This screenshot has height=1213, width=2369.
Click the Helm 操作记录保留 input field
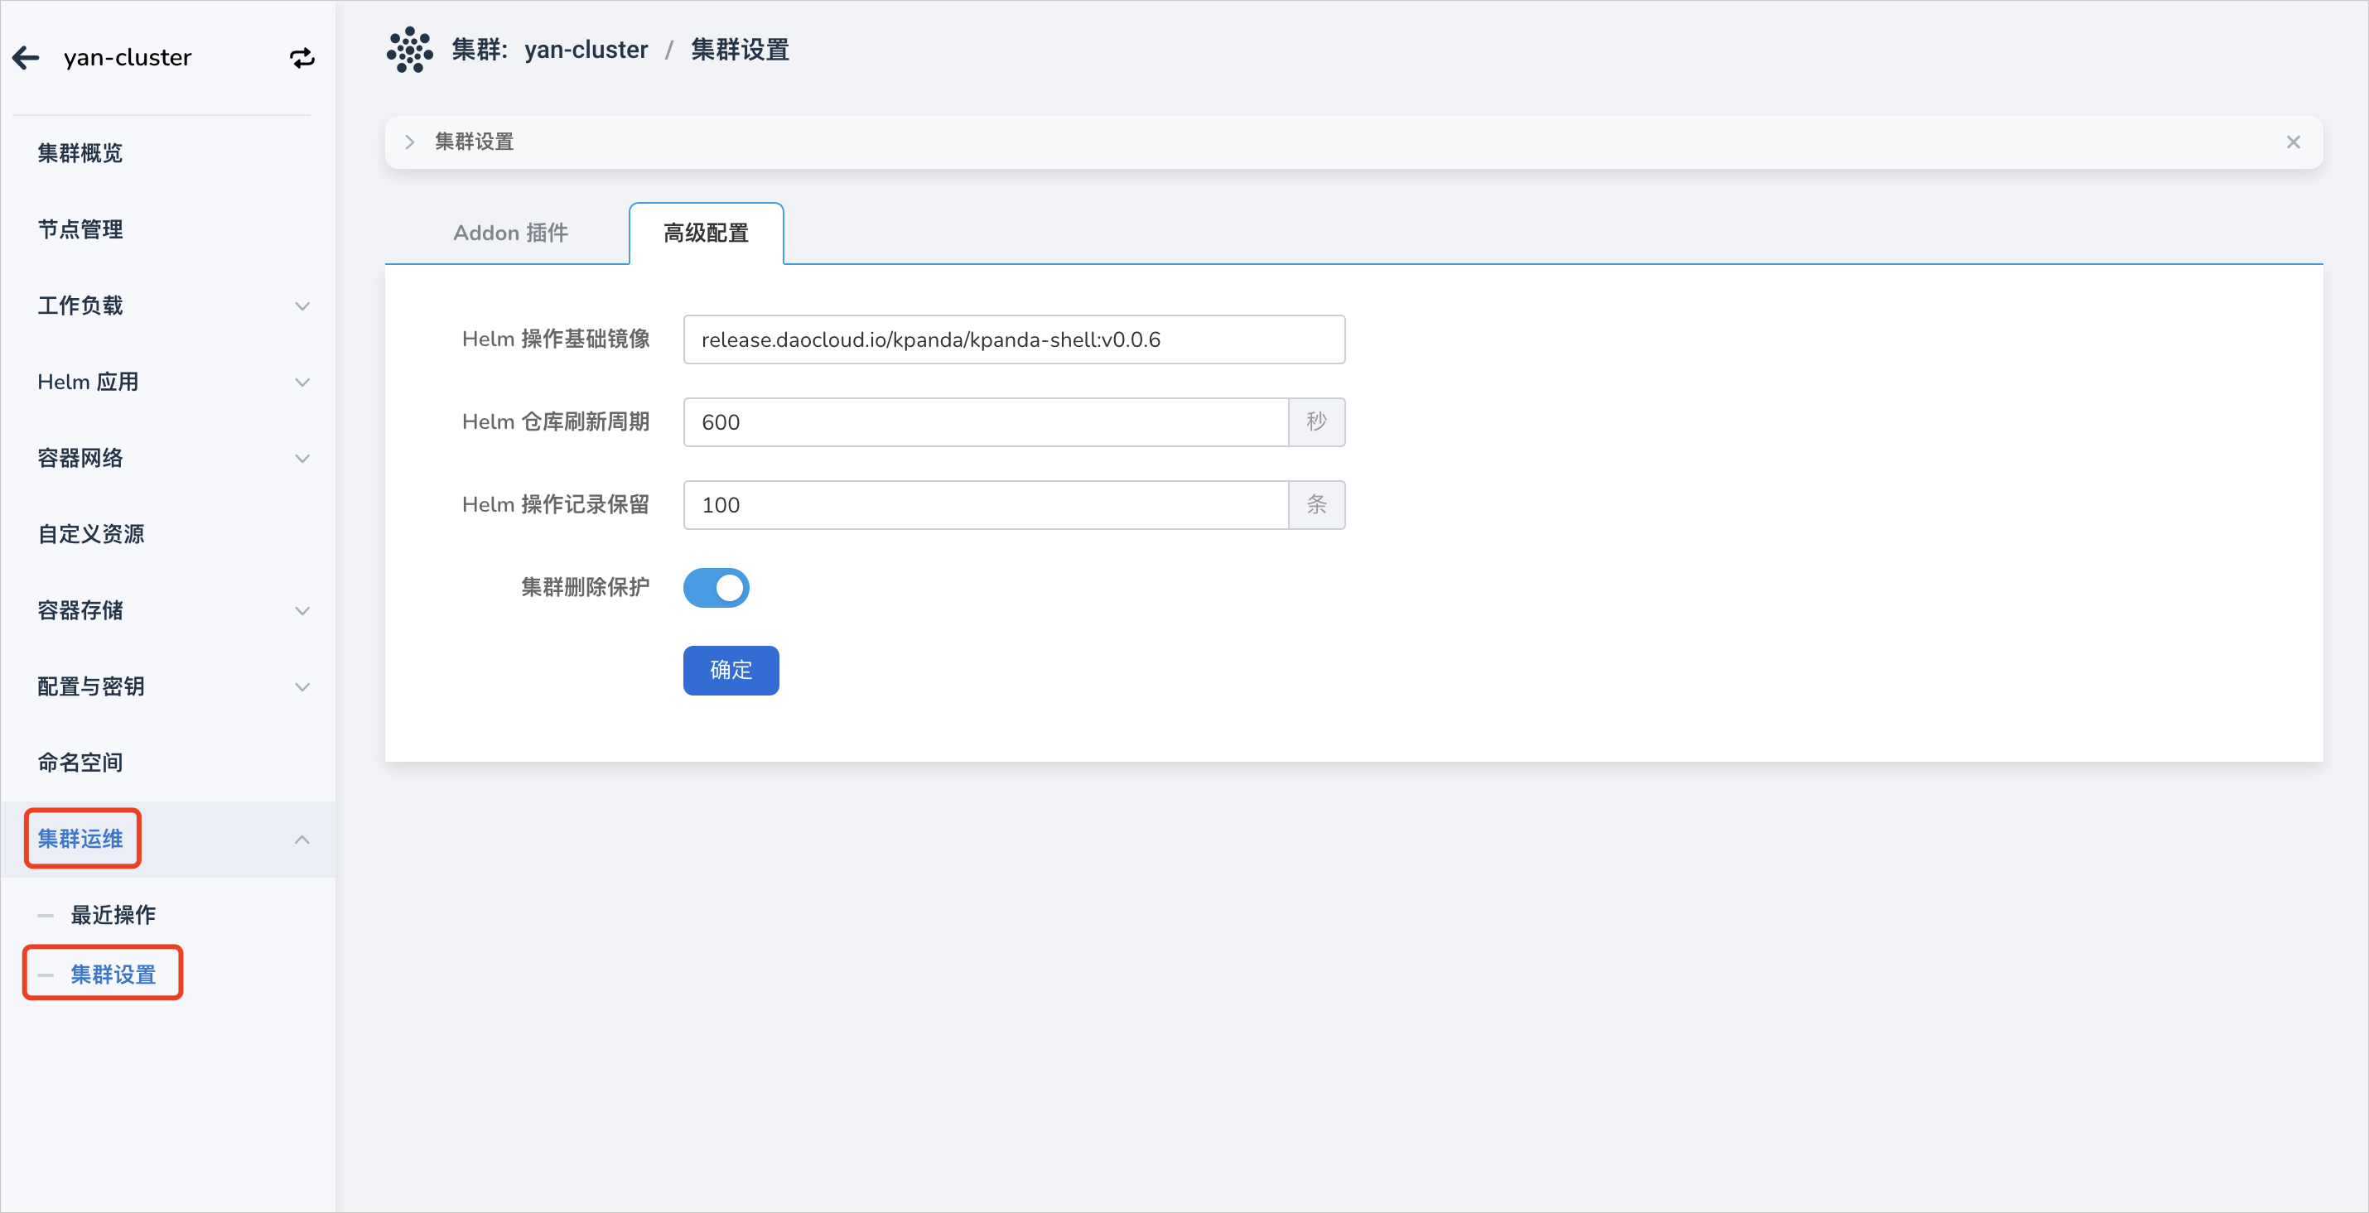985,505
